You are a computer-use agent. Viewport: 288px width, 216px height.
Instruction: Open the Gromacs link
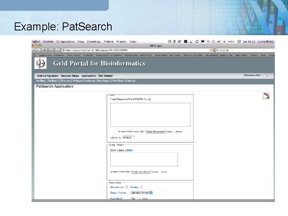pos(66,81)
